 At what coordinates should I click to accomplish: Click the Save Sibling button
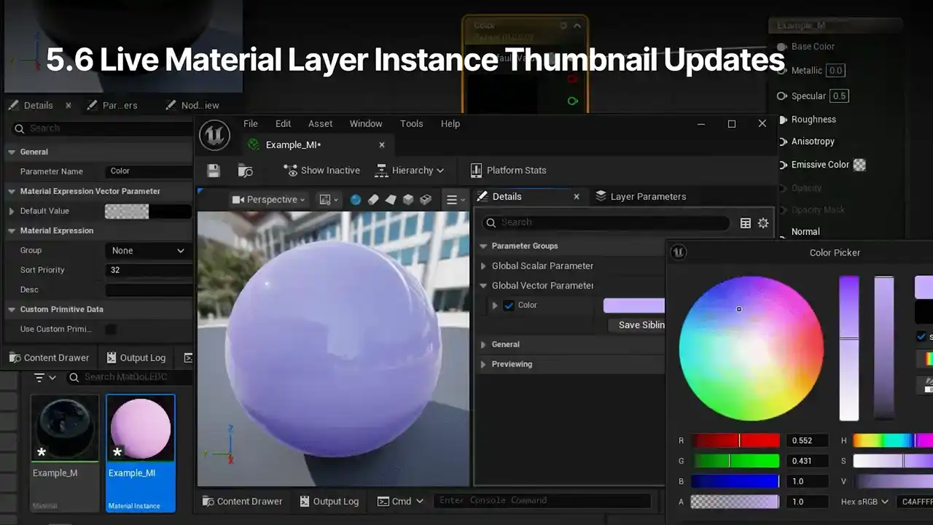(640, 325)
